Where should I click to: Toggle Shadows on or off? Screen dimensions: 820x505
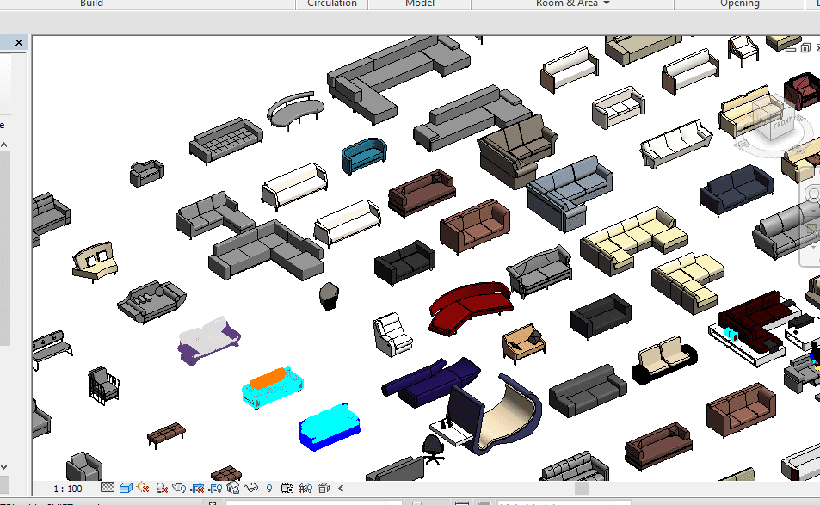(161, 489)
